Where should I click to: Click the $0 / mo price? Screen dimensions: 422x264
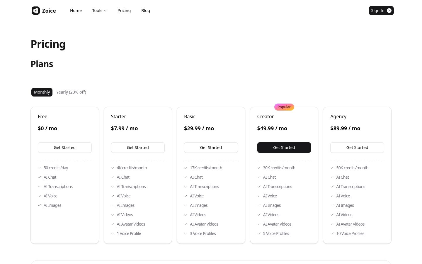coord(47,128)
